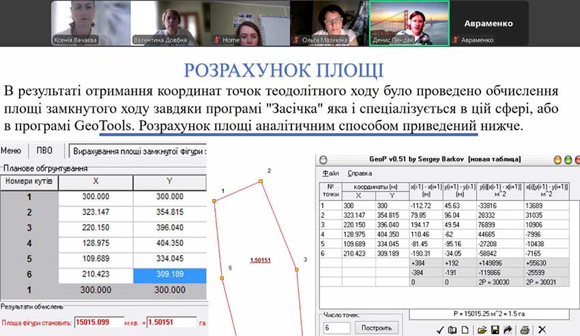
Task: Click the export arrow icon in GeoP
Action: point(508,330)
